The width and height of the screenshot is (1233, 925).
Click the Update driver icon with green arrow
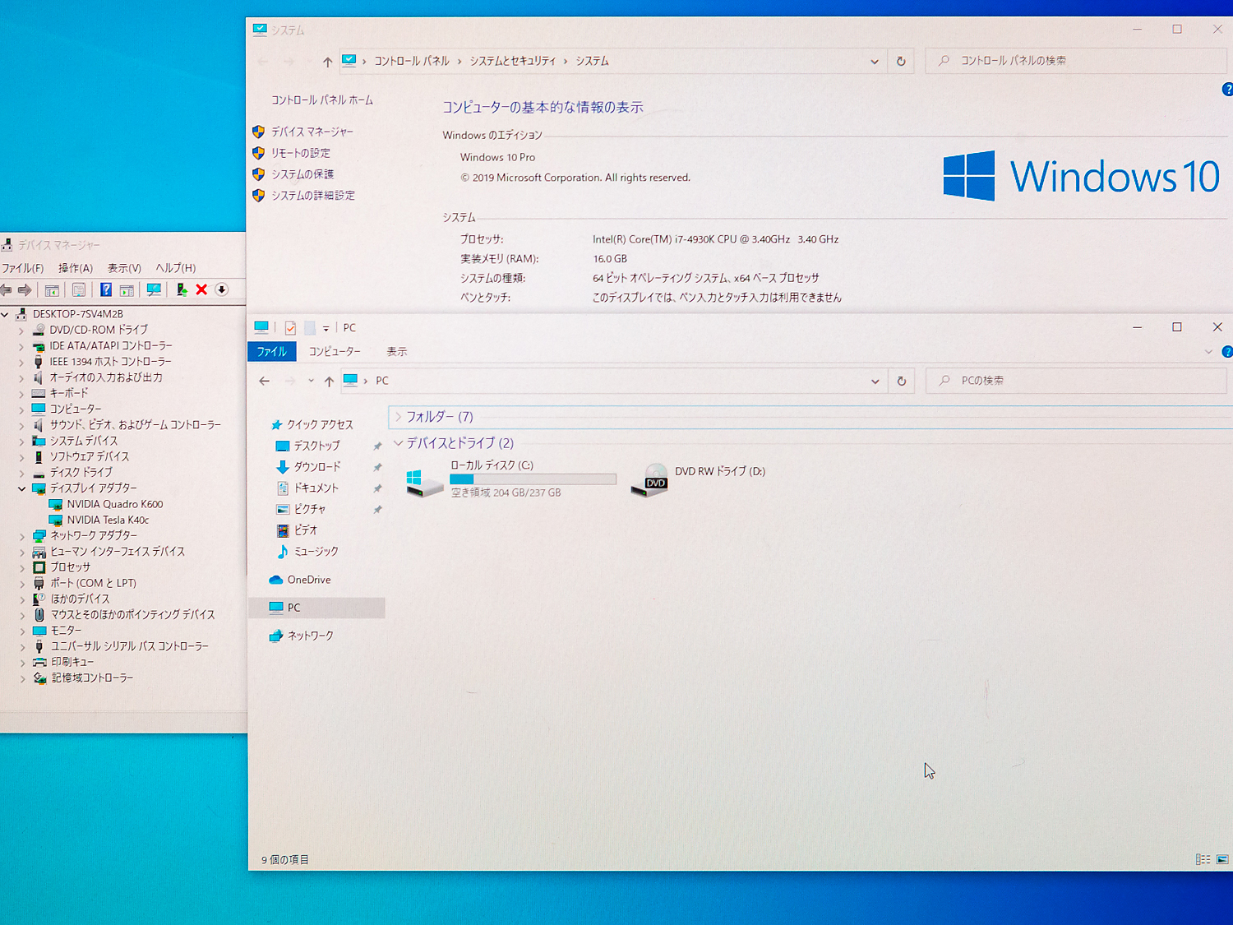tap(182, 289)
